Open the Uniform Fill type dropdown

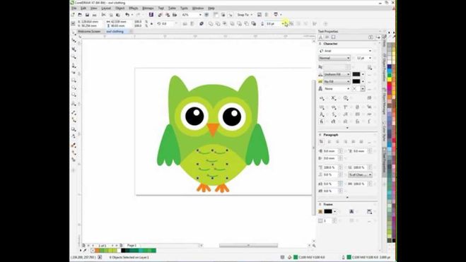coord(337,74)
